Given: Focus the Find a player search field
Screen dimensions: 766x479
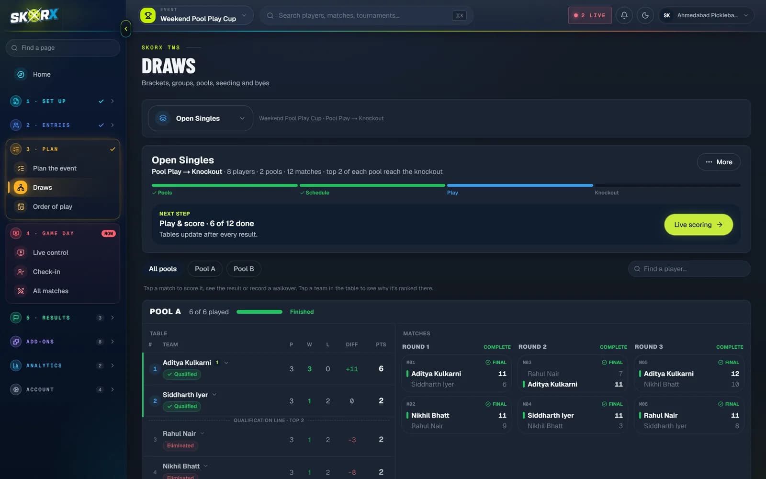Looking at the screenshot, I should click(x=689, y=269).
